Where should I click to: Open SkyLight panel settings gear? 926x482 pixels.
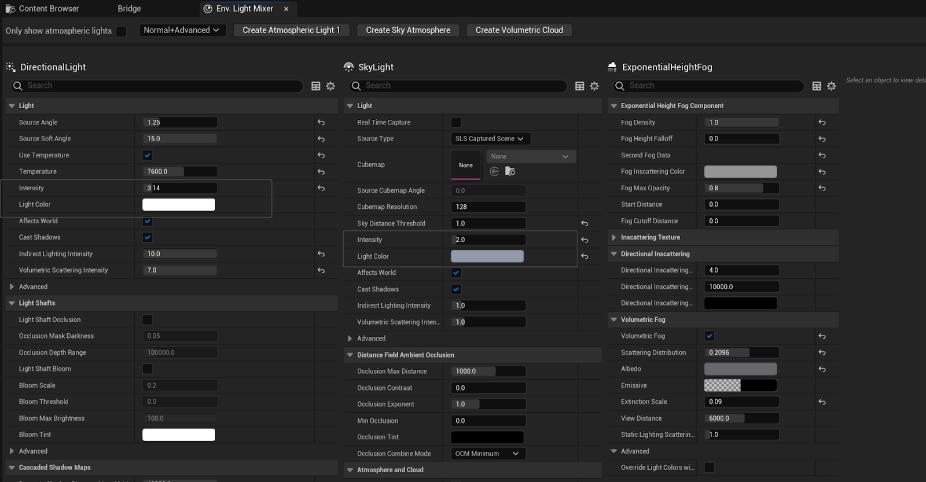point(594,86)
